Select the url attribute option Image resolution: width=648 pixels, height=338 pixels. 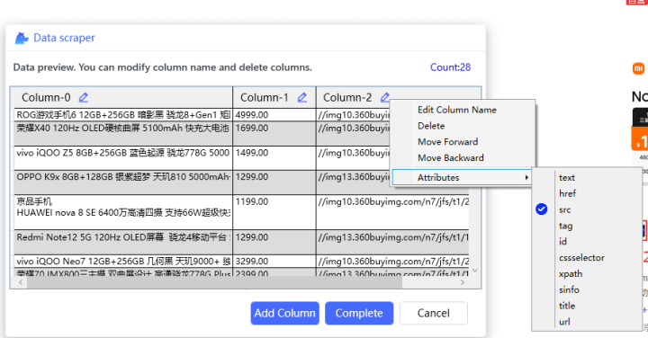point(564,322)
